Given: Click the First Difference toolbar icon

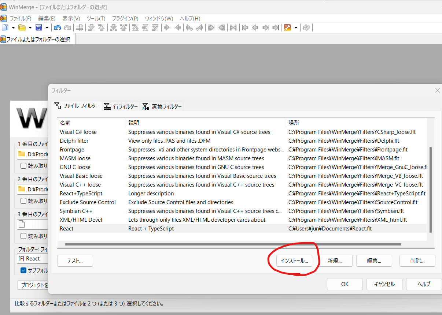Looking at the screenshot, I should pyautogui.click(x=136, y=27).
